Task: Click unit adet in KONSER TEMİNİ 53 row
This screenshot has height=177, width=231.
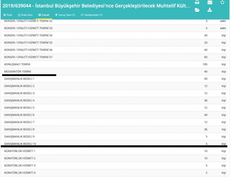Action: click(223, 28)
